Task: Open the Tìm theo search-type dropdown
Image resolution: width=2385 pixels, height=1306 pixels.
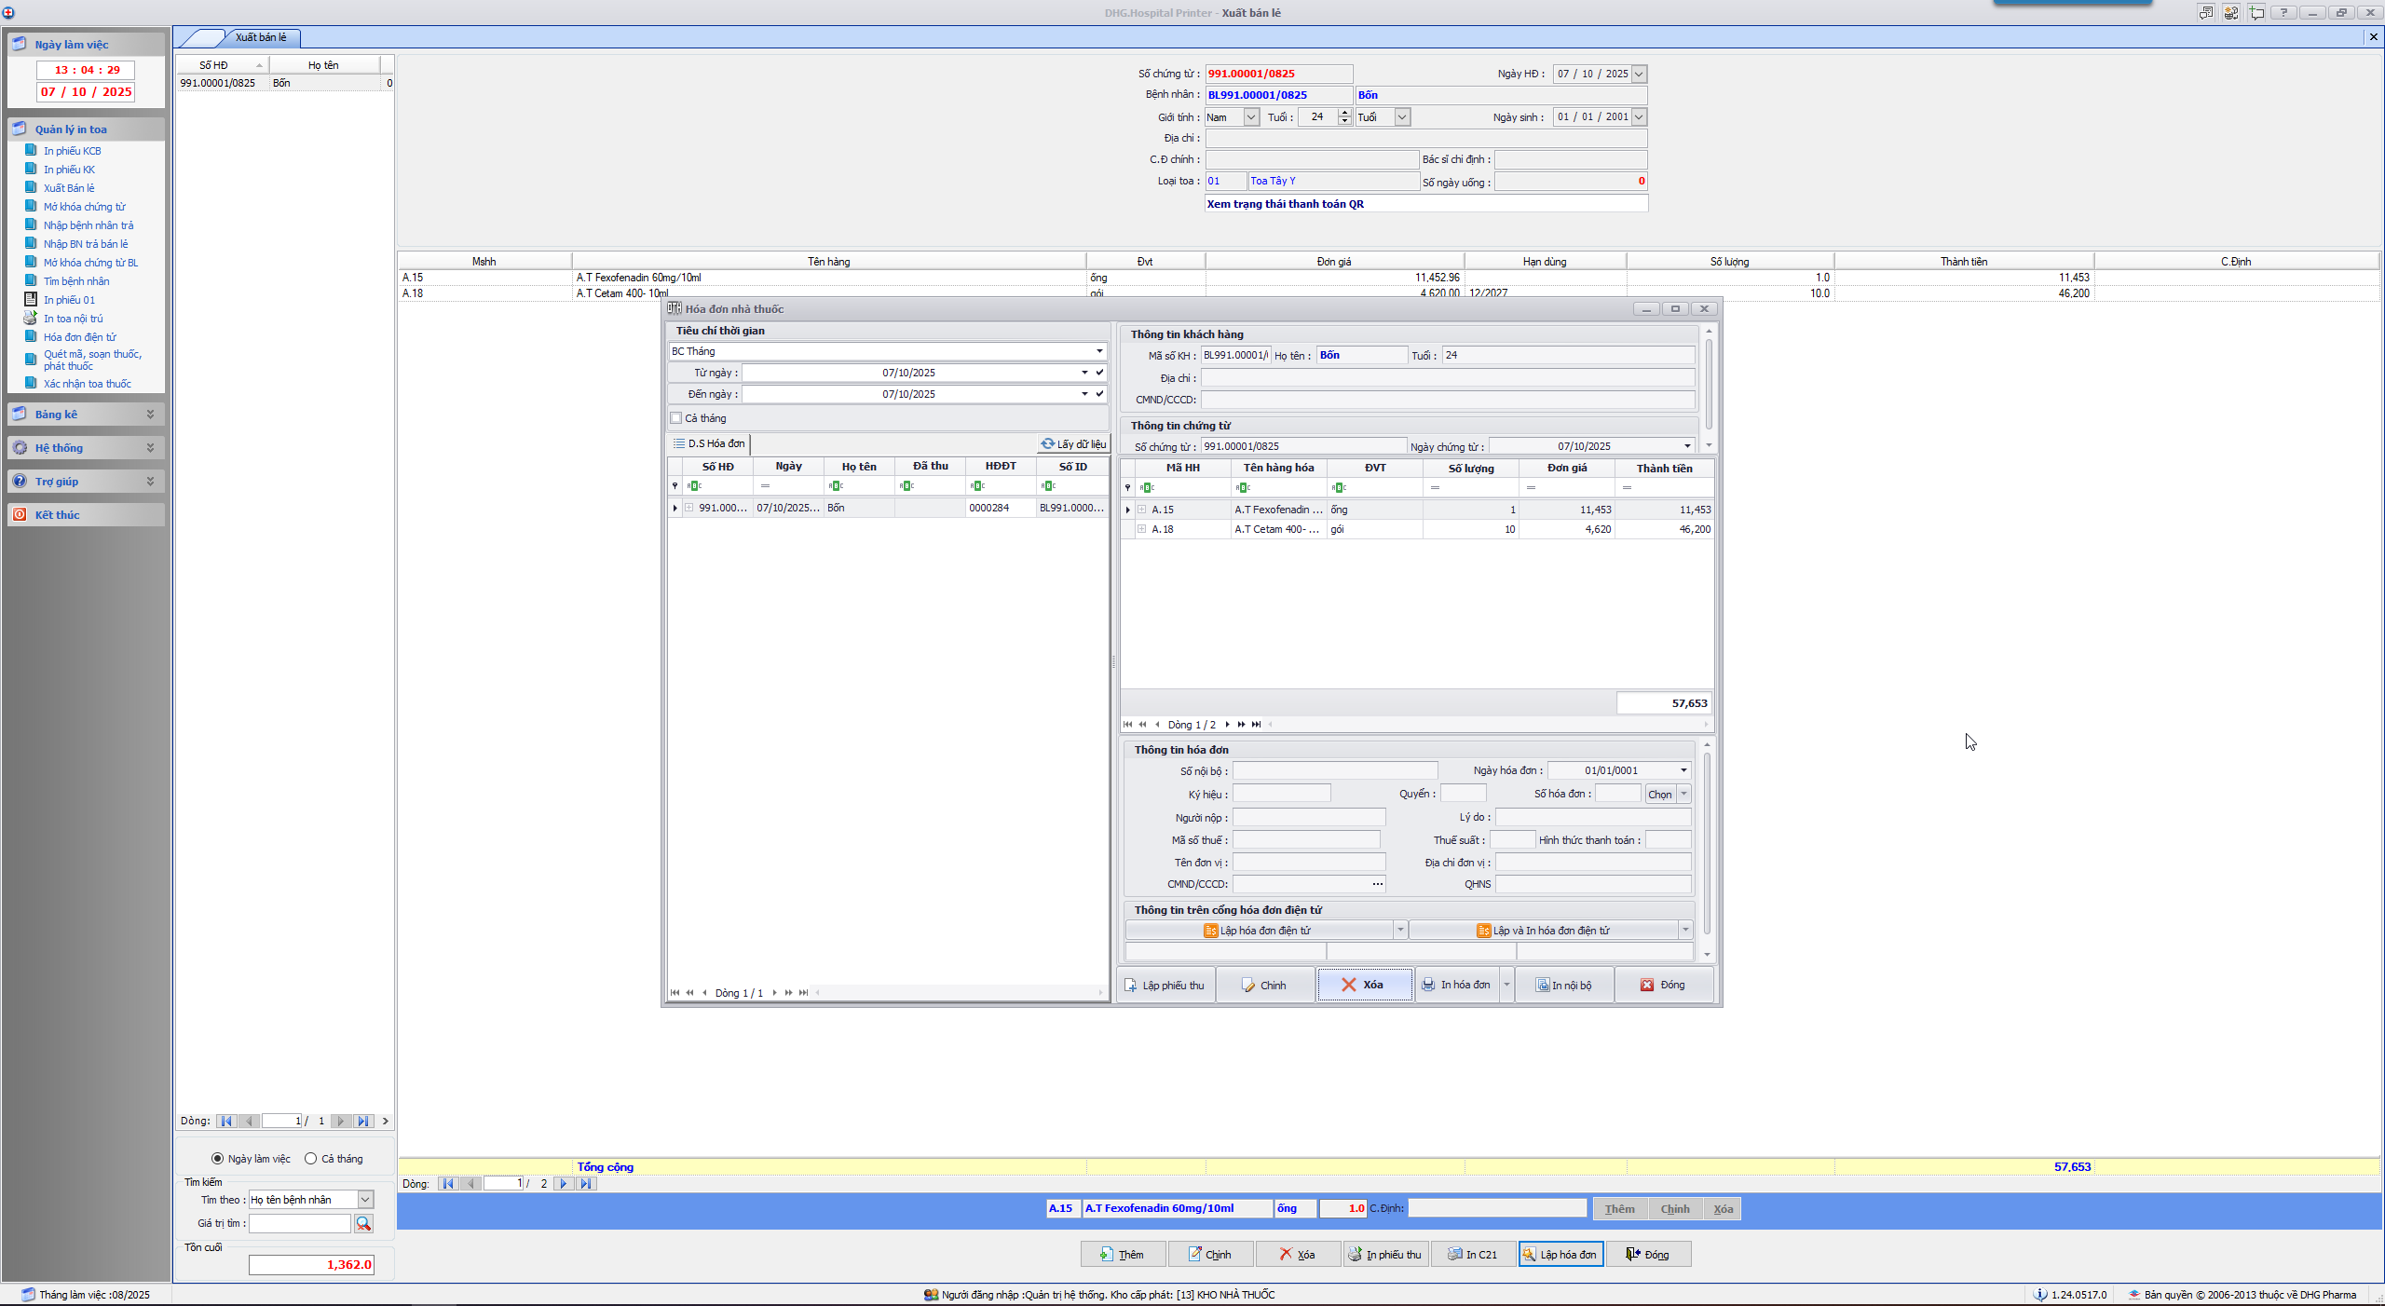Action: 365,1200
